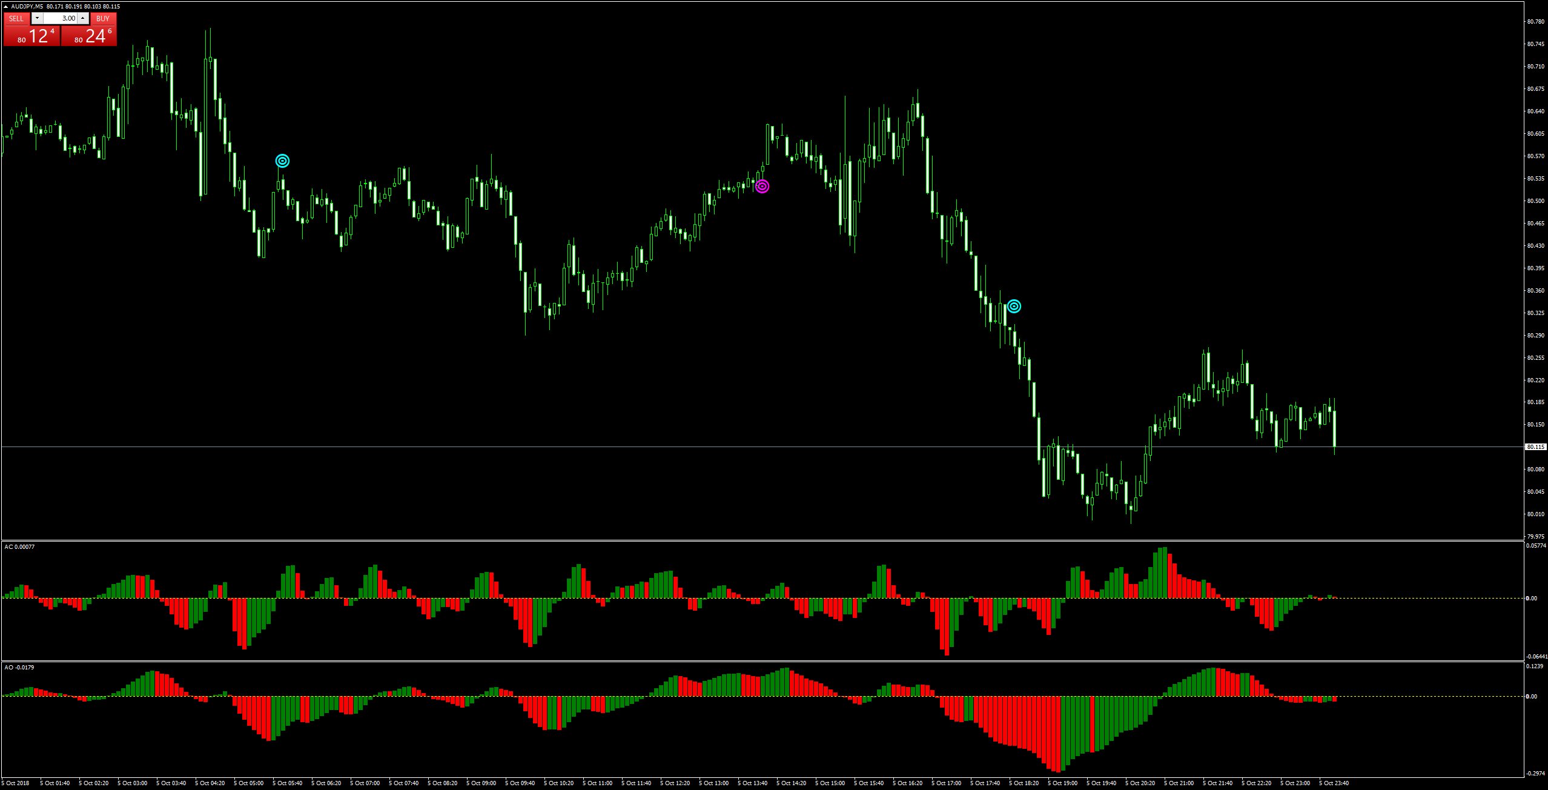Click the sell price 80.12 tile

point(31,36)
